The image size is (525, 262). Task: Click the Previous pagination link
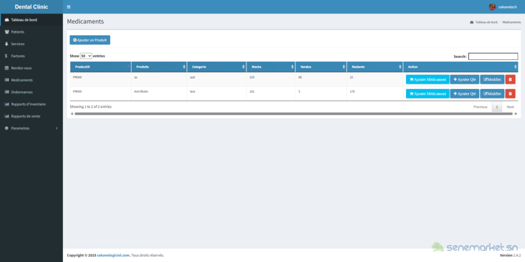pyautogui.click(x=480, y=107)
